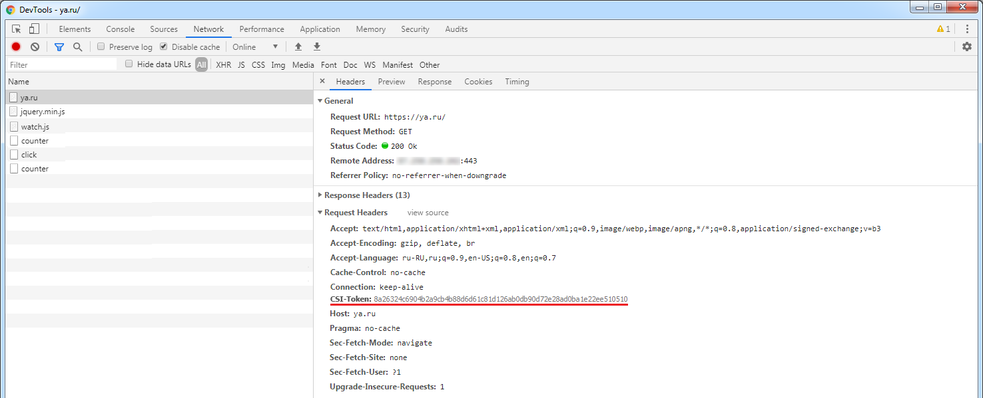
Task: Collapse the Request Headers section
Action: tap(320, 213)
